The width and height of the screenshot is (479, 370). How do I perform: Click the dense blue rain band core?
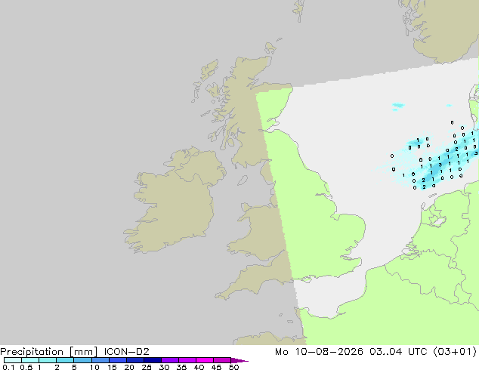(440, 165)
